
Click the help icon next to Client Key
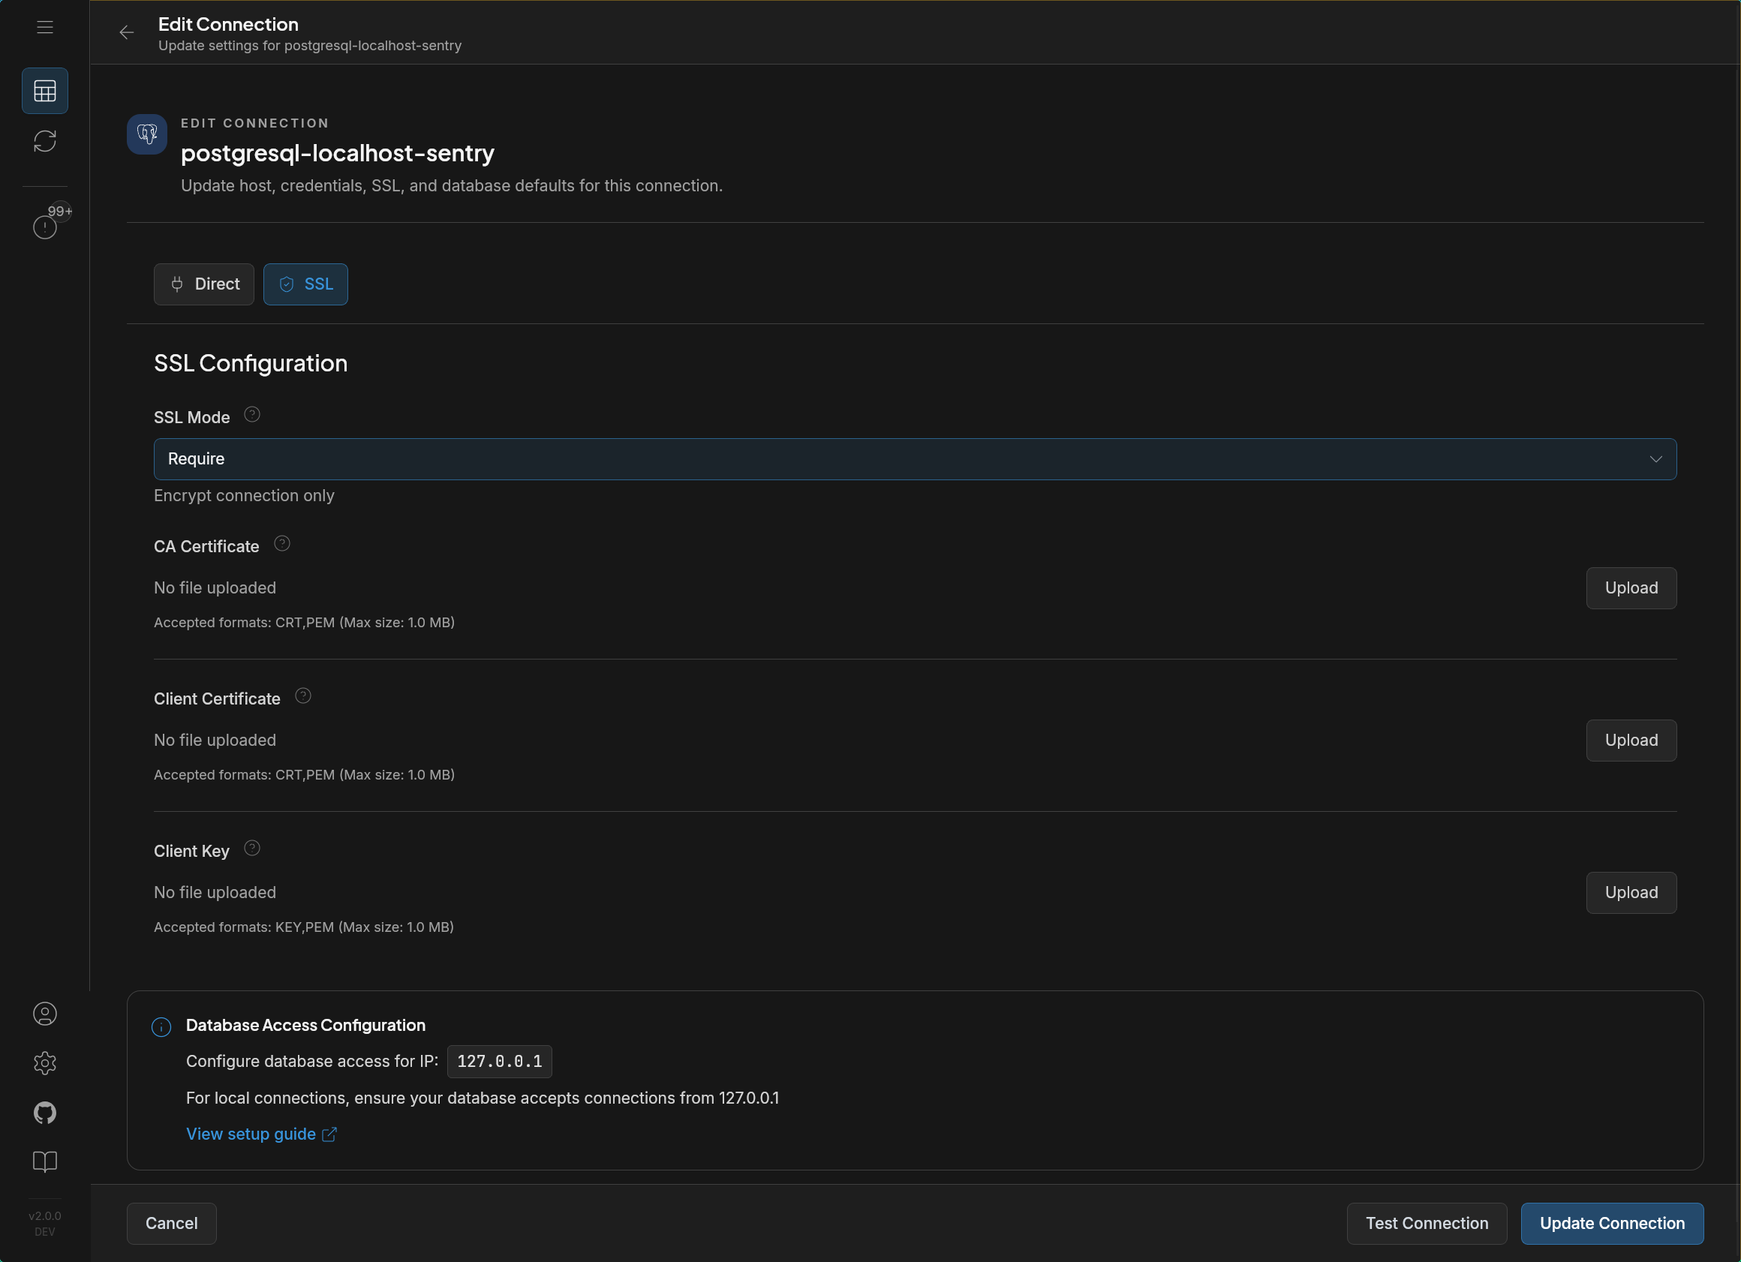pyautogui.click(x=252, y=849)
